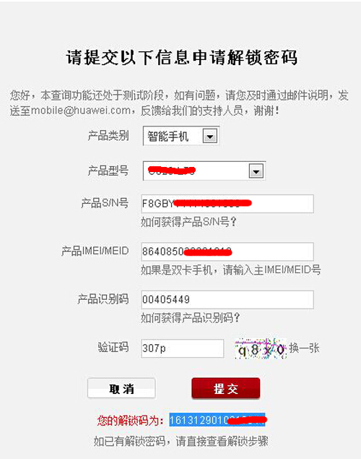Click the highlighted unlock code text
Image resolution: width=361 pixels, height=459 pixels.
click(217, 420)
